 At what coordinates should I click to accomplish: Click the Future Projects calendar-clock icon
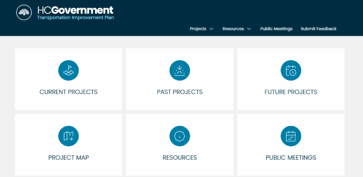[291, 70]
